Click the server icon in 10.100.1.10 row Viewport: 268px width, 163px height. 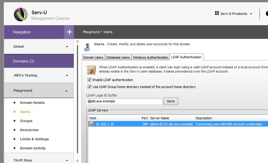92,124
